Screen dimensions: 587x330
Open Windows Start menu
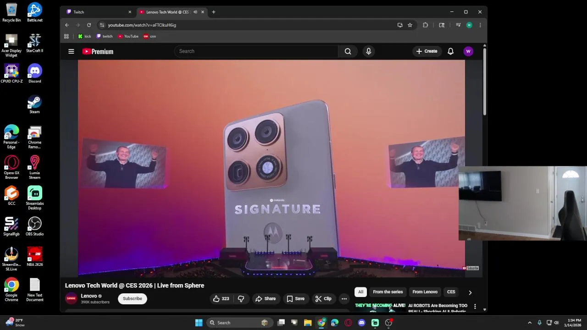[x=199, y=323]
